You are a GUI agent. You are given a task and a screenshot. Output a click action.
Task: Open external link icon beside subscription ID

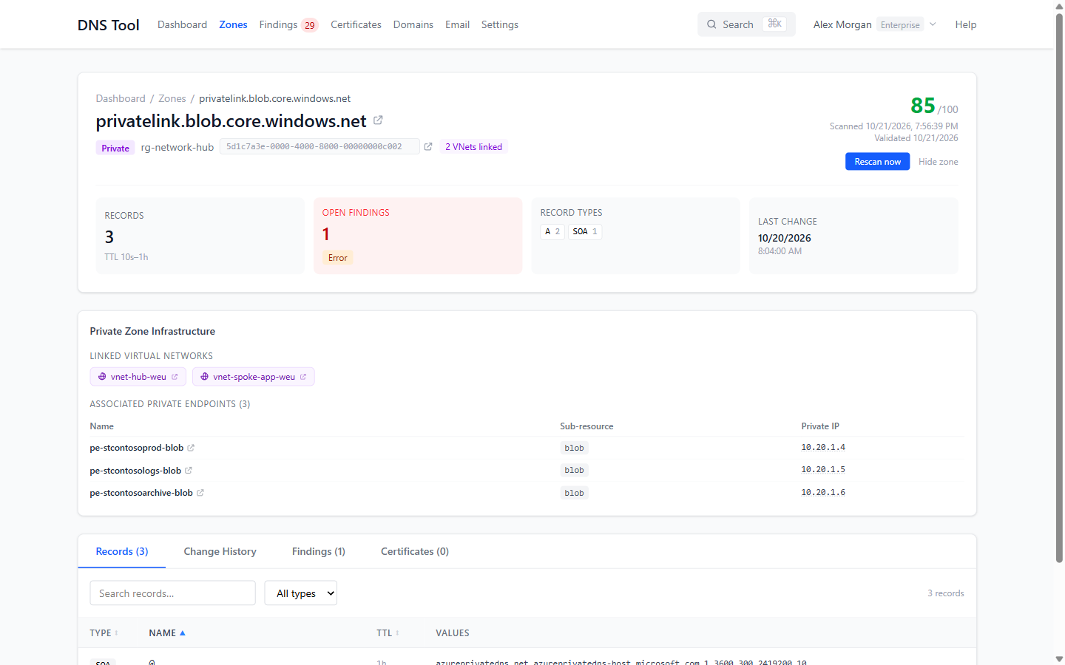point(428,146)
